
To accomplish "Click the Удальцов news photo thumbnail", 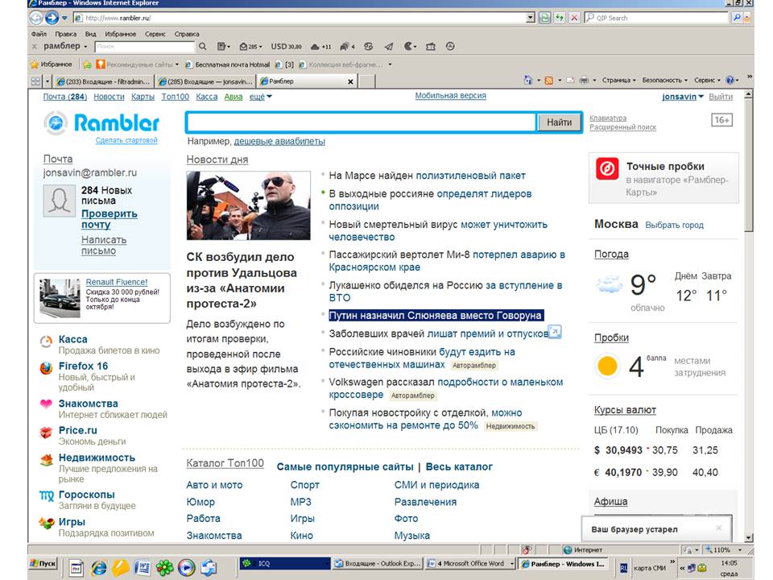I will coord(248,205).
